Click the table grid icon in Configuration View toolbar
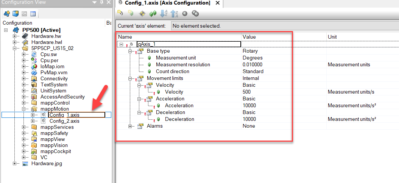399x183 pixels. pyautogui.click(x=33, y=14)
